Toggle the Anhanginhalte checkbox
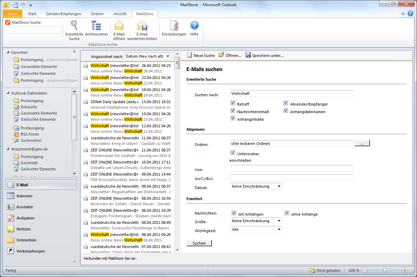This screenshot has height=277, width=417. point(233,119)
